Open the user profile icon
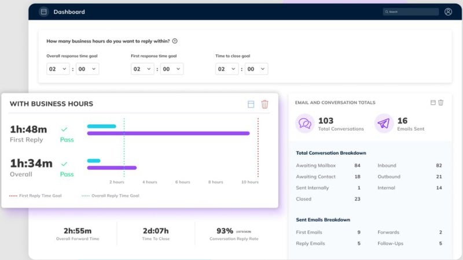 tap(448, 12)
